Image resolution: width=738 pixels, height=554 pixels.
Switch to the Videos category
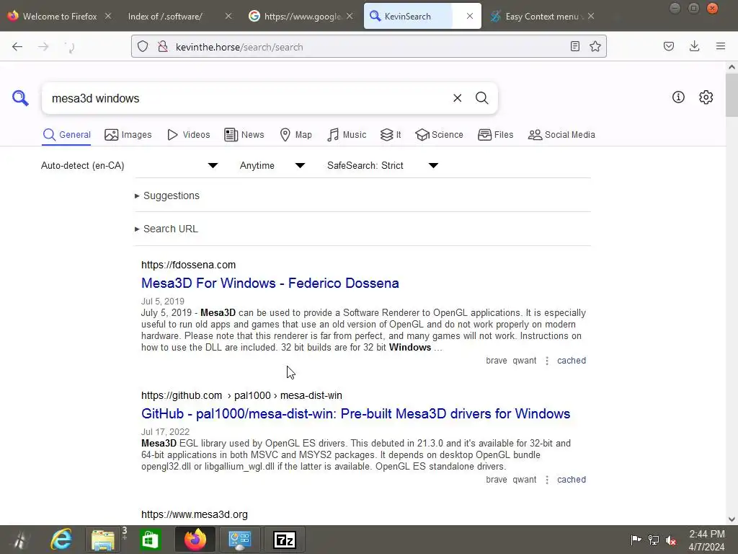click(188, 135)
